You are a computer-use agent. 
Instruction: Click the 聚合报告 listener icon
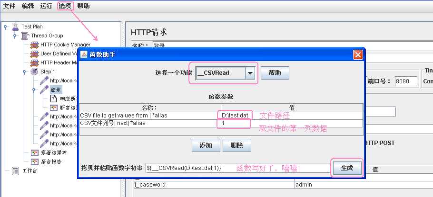[x=35, y=161]
